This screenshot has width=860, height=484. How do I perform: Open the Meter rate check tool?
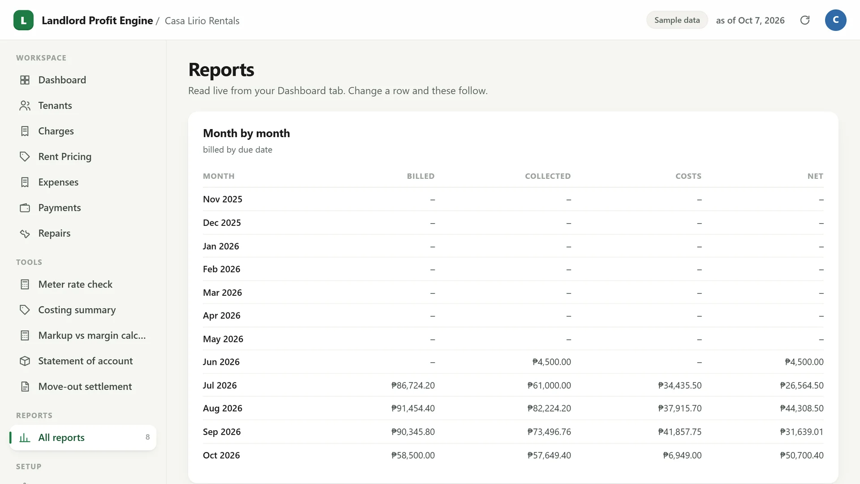[x=83, y=284]
